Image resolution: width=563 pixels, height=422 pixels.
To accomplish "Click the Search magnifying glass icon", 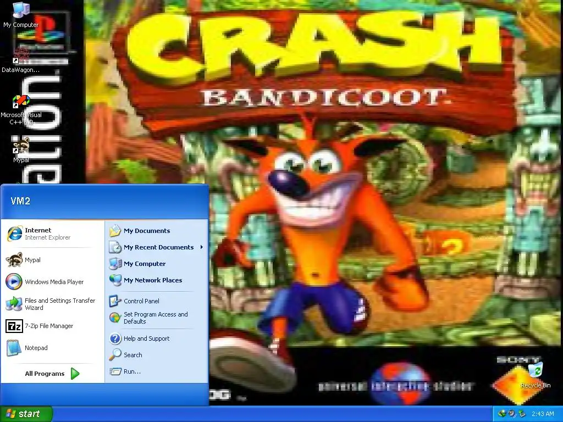I will (115, 355).
